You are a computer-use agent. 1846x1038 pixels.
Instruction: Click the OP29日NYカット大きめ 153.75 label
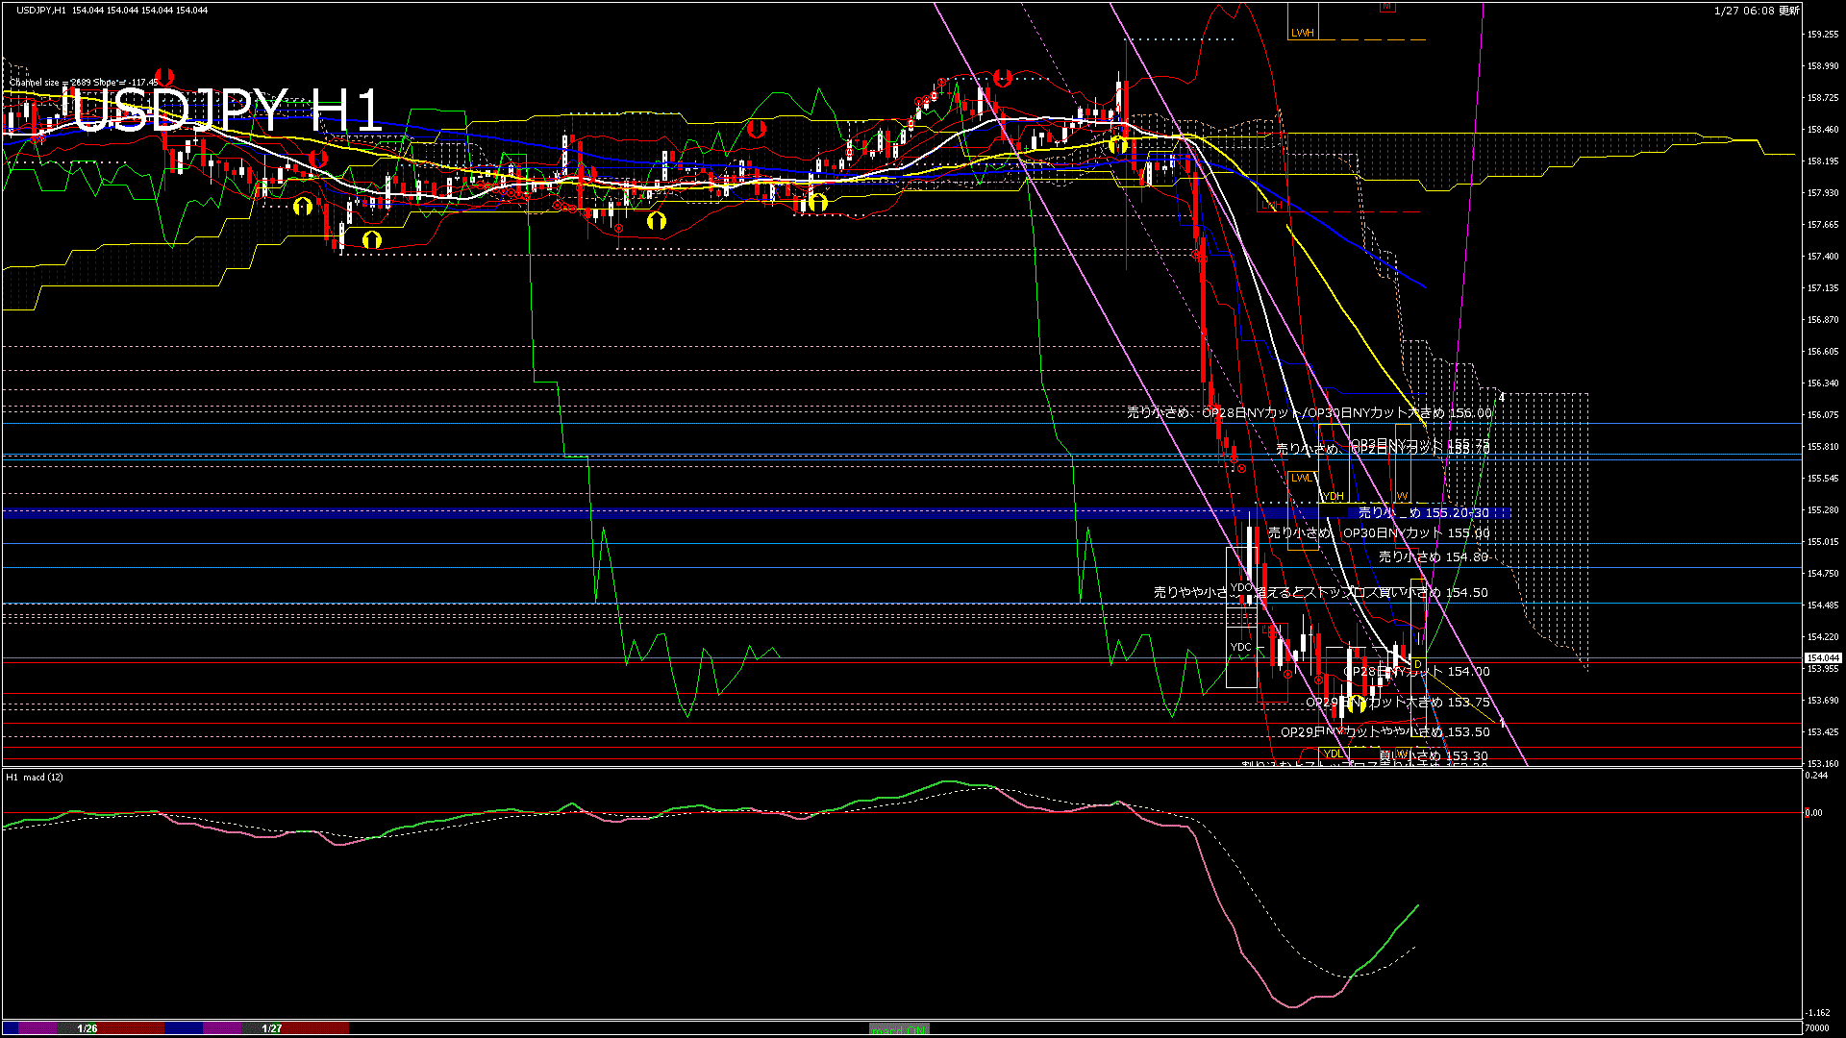tap(1397, 703)
